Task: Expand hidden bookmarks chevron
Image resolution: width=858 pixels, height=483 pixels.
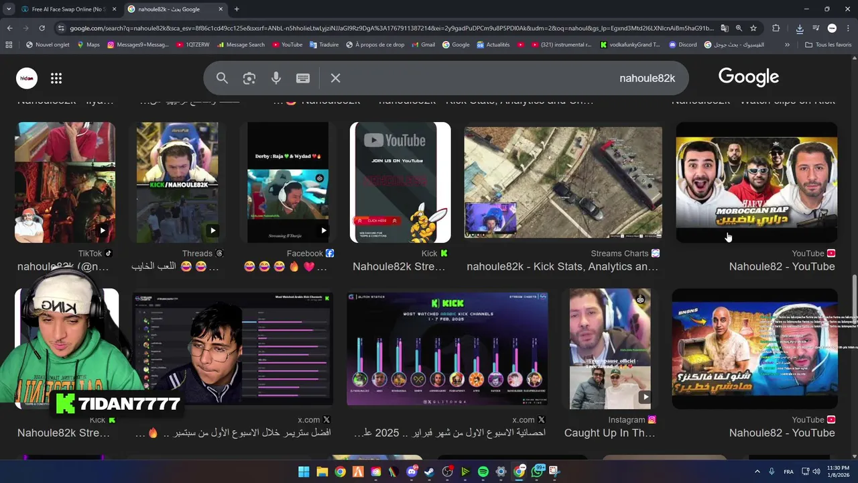Action: coord(787,45)
